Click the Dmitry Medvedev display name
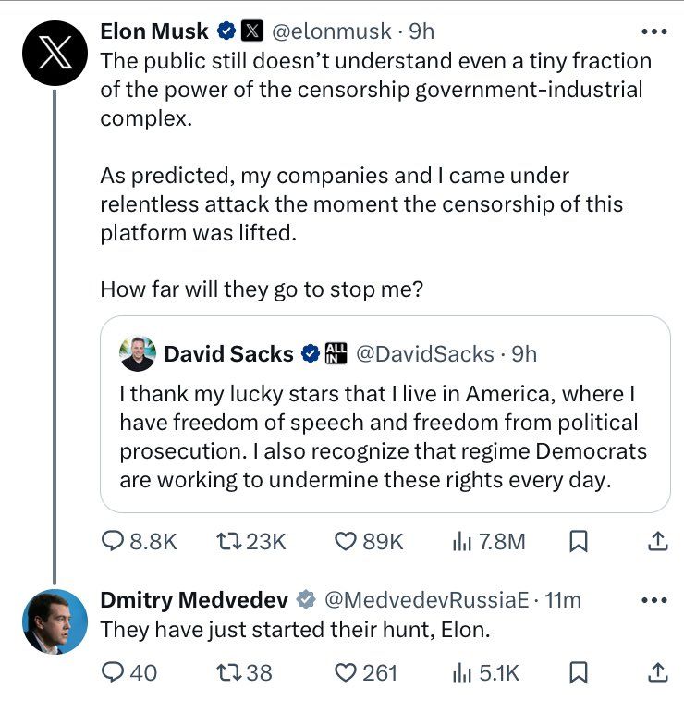 [x=194, y=600]
